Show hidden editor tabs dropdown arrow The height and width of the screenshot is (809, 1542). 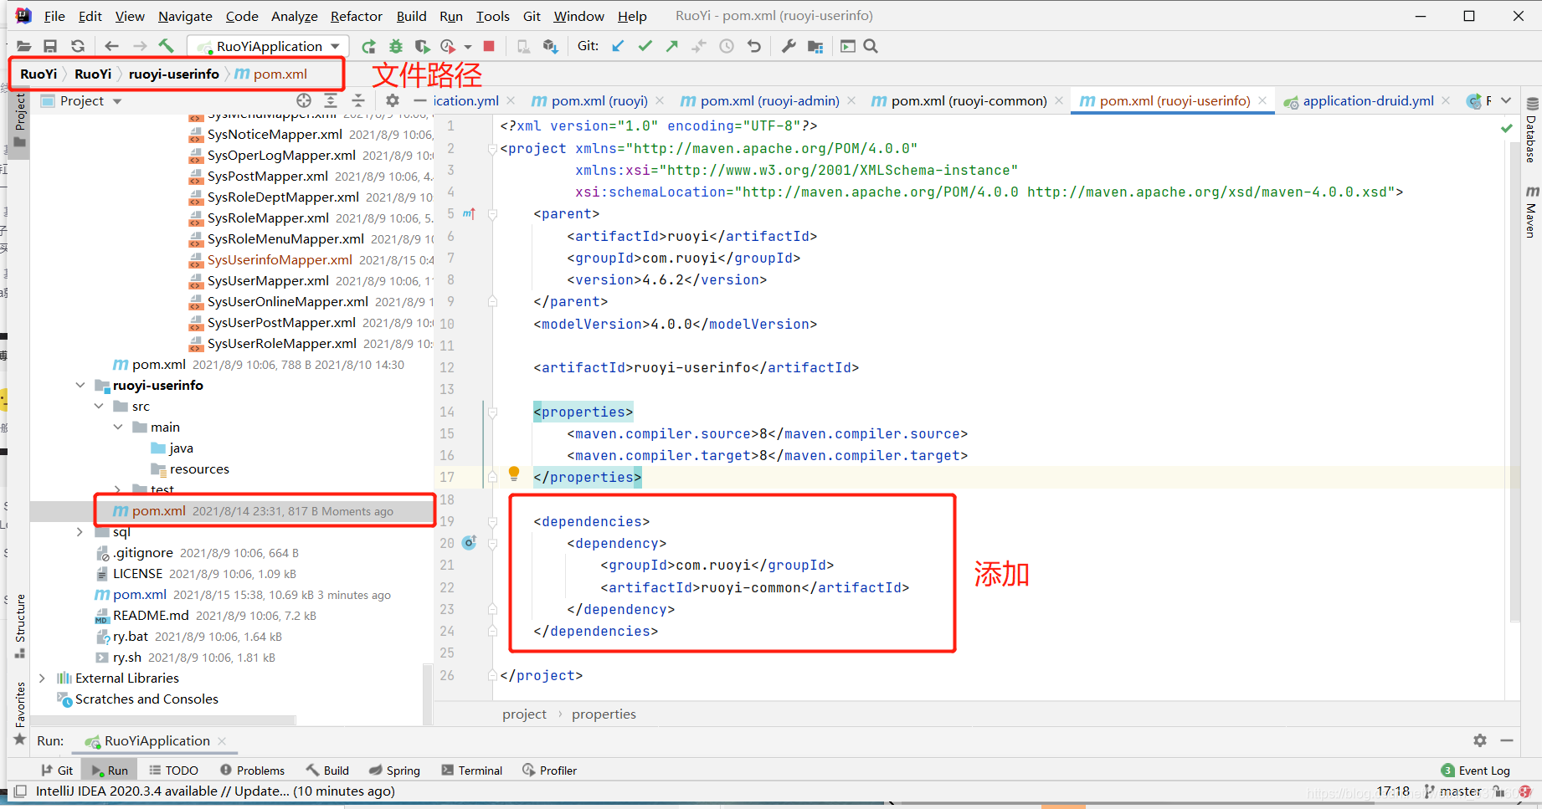coord(1506,100)
